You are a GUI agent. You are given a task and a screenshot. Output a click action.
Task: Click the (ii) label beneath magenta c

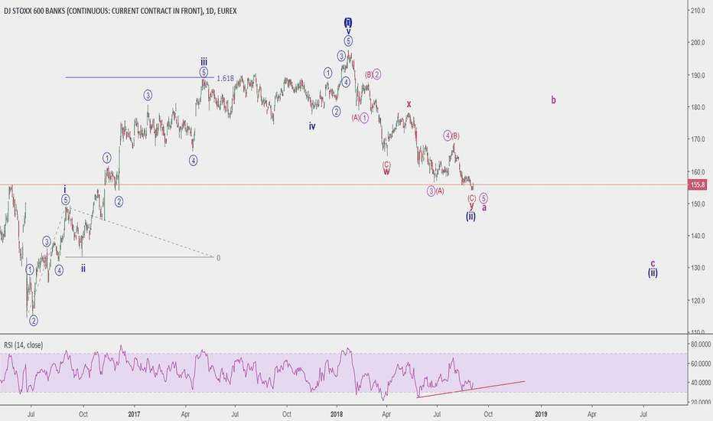(x=653, y=273)
